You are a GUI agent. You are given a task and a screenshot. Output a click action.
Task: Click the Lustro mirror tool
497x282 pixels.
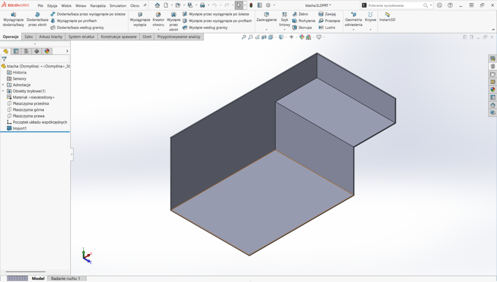[327, 28]
